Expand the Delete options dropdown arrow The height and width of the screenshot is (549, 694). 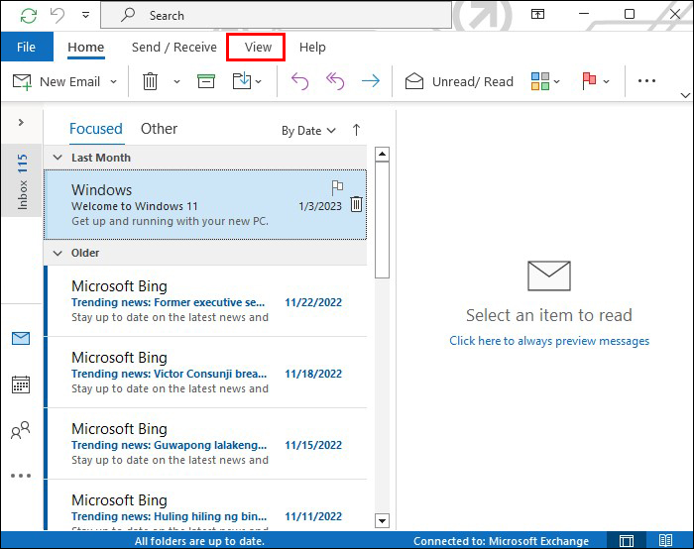(x=176, y=81)
